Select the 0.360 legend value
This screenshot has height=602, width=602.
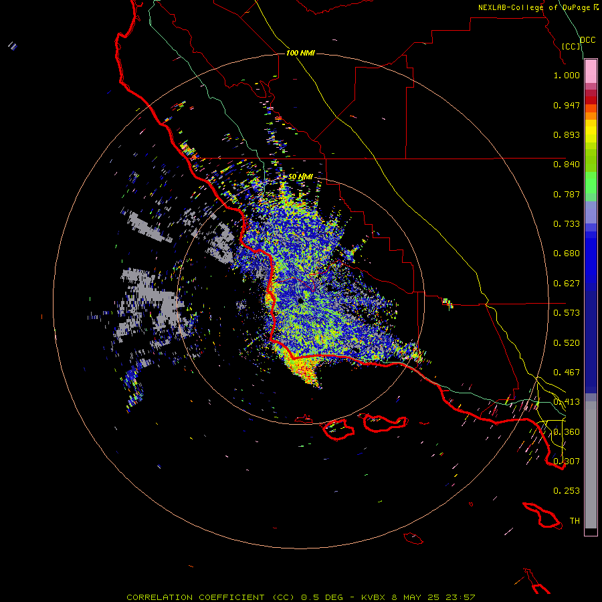pos(567,432)
